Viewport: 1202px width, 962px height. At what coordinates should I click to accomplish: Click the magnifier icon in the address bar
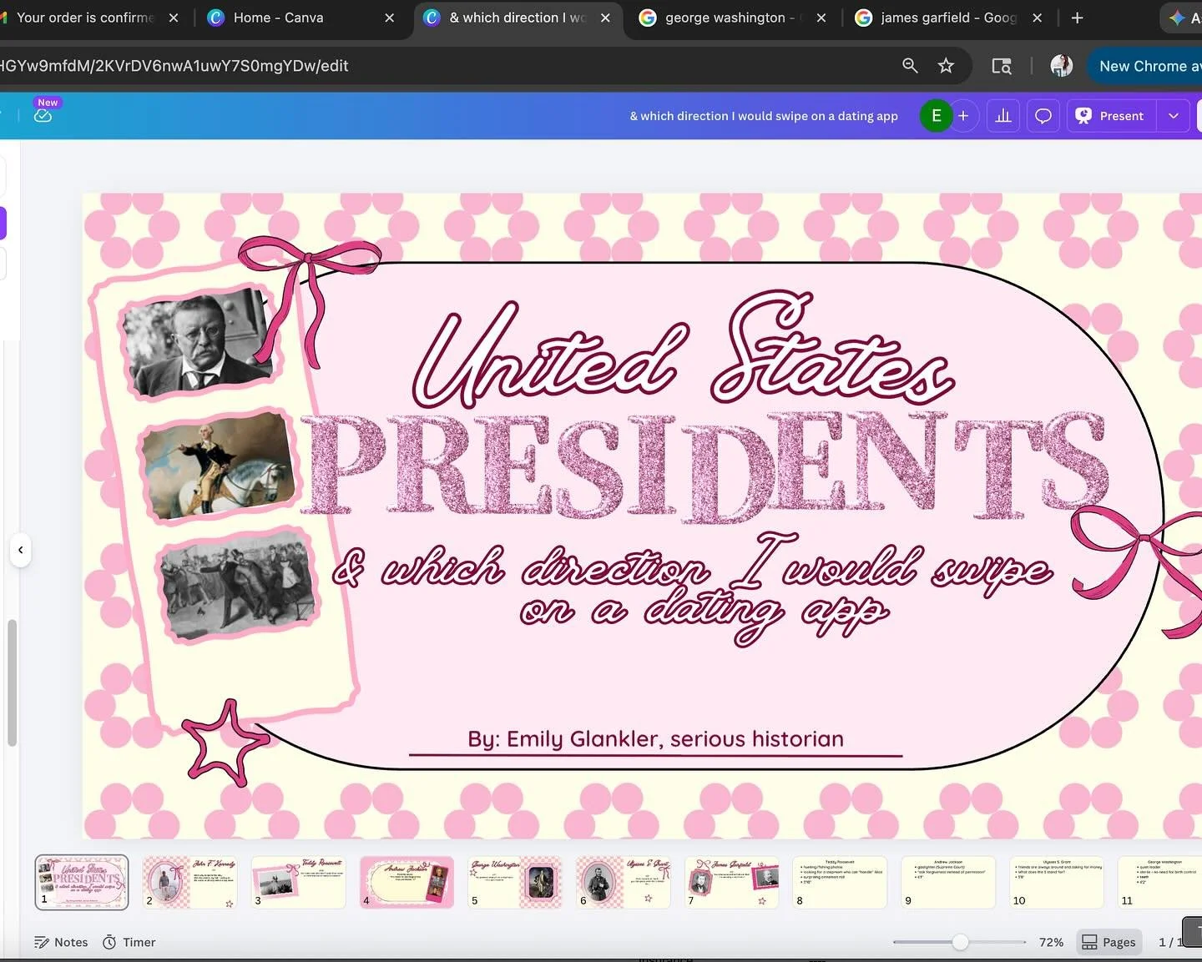click(910, 66)
